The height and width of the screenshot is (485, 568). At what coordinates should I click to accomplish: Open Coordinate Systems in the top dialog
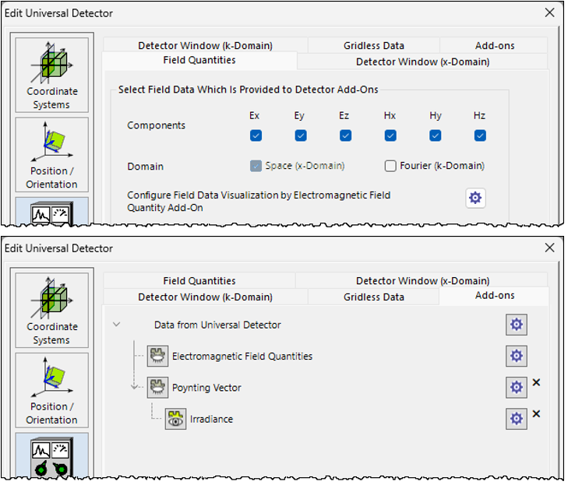pyautogui.click(x=51, y=75)
